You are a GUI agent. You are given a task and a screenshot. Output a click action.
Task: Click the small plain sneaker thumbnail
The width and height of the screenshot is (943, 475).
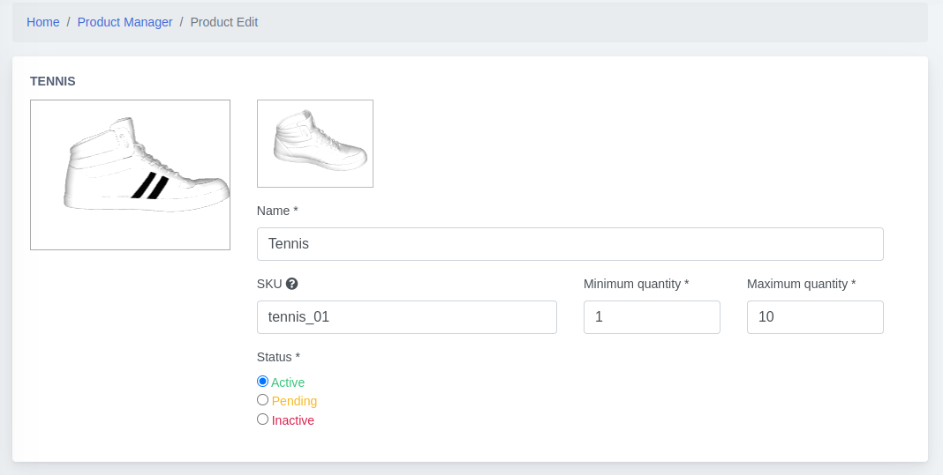click(315, 144)
